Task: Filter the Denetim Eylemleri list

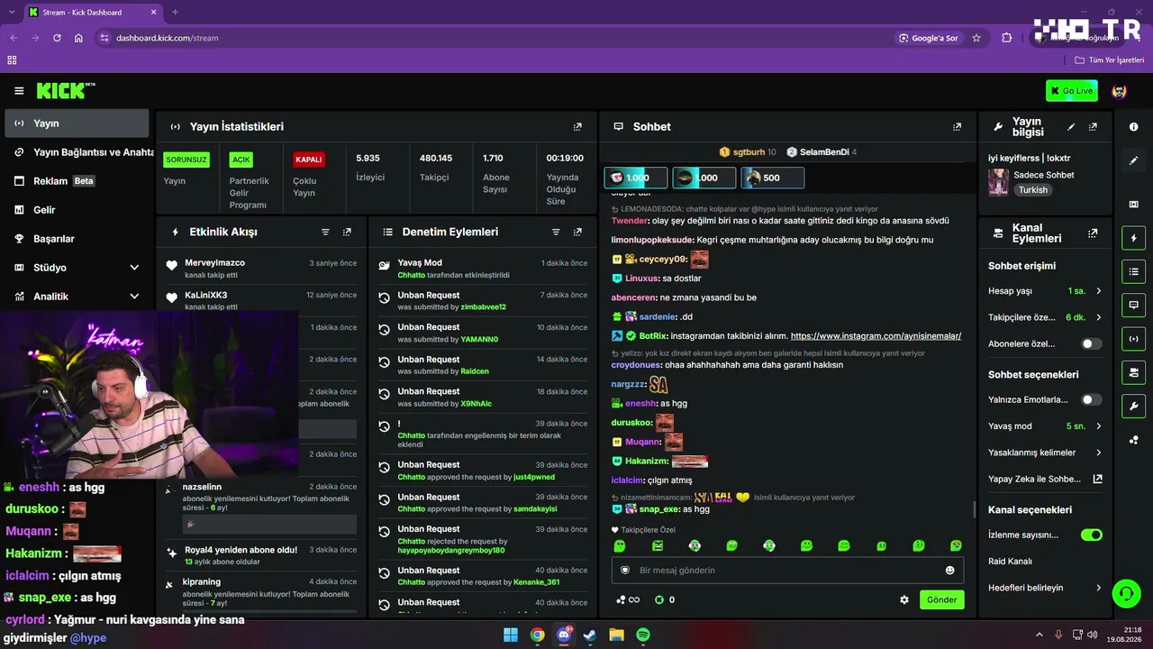Action: point(556,232)
